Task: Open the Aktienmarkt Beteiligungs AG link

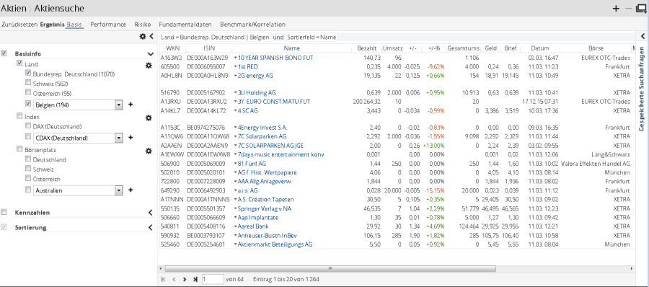Action: (275, 244)
